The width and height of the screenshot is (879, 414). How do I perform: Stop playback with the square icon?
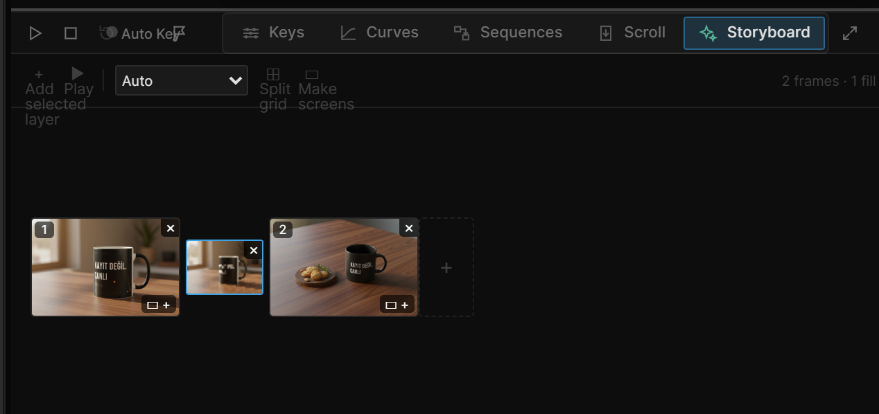point(70,33)
